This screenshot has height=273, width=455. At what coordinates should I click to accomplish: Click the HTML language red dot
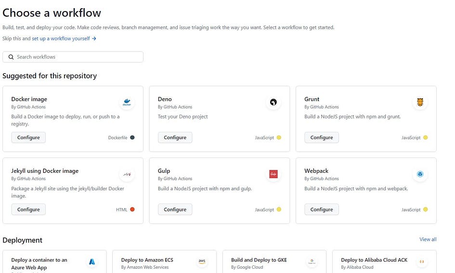point(132,209)
